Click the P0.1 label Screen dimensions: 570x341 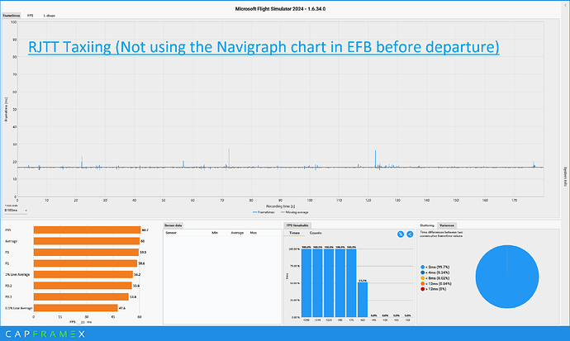8,297
